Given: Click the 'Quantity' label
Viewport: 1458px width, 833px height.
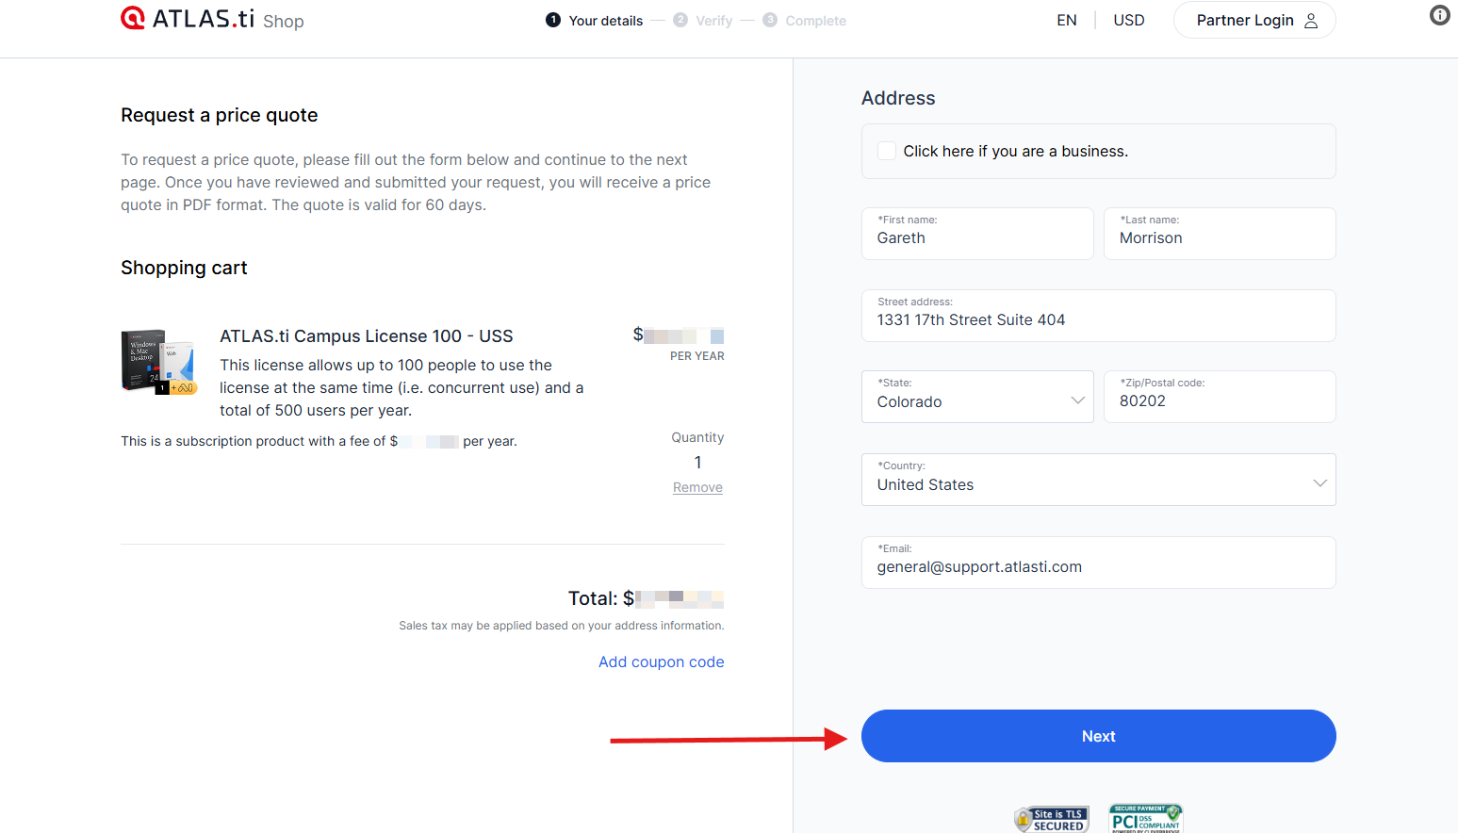Looking at the screenshot, I should (697, 437).
